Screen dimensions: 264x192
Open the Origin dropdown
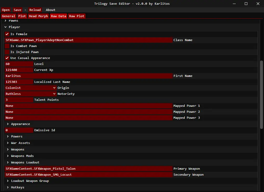point(31,88)
